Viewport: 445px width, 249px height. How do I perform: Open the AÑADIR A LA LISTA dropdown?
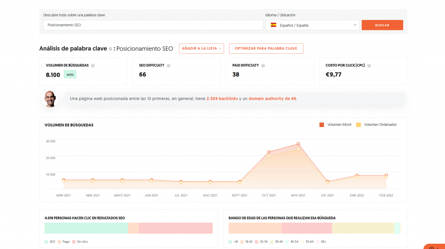[201, 49]
